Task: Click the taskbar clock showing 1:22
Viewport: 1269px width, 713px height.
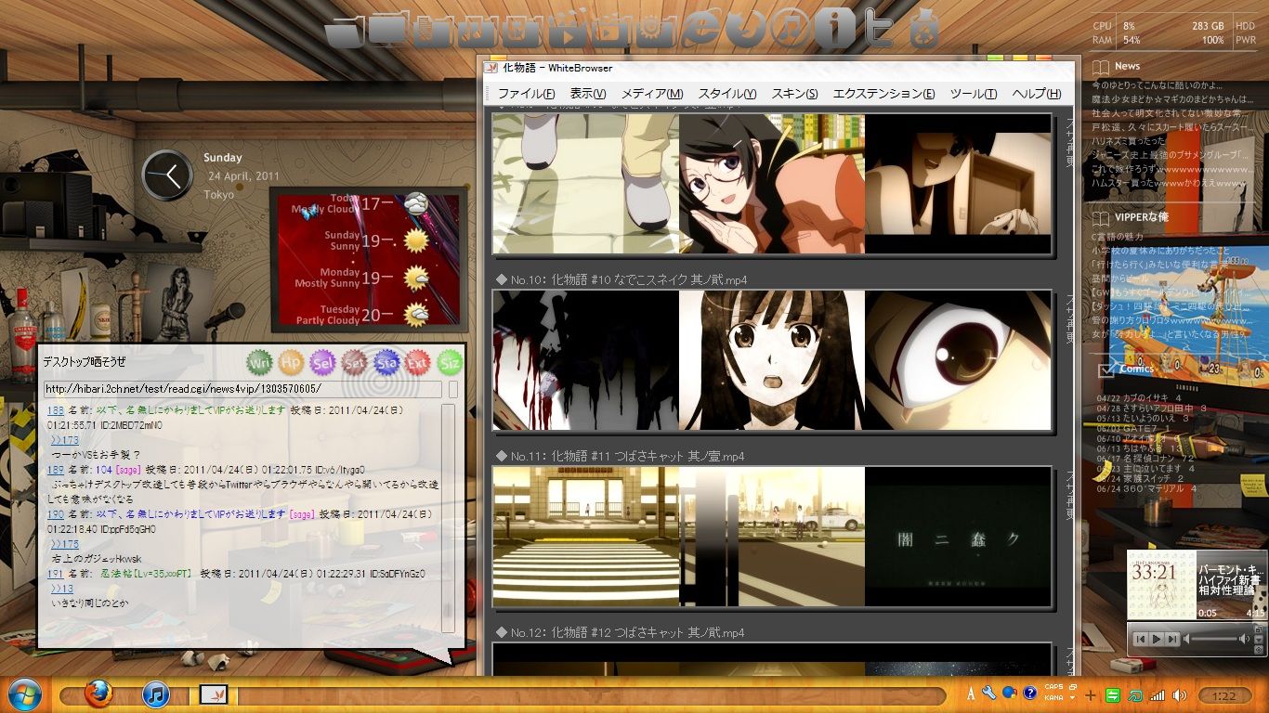Action: point(1223,695)
